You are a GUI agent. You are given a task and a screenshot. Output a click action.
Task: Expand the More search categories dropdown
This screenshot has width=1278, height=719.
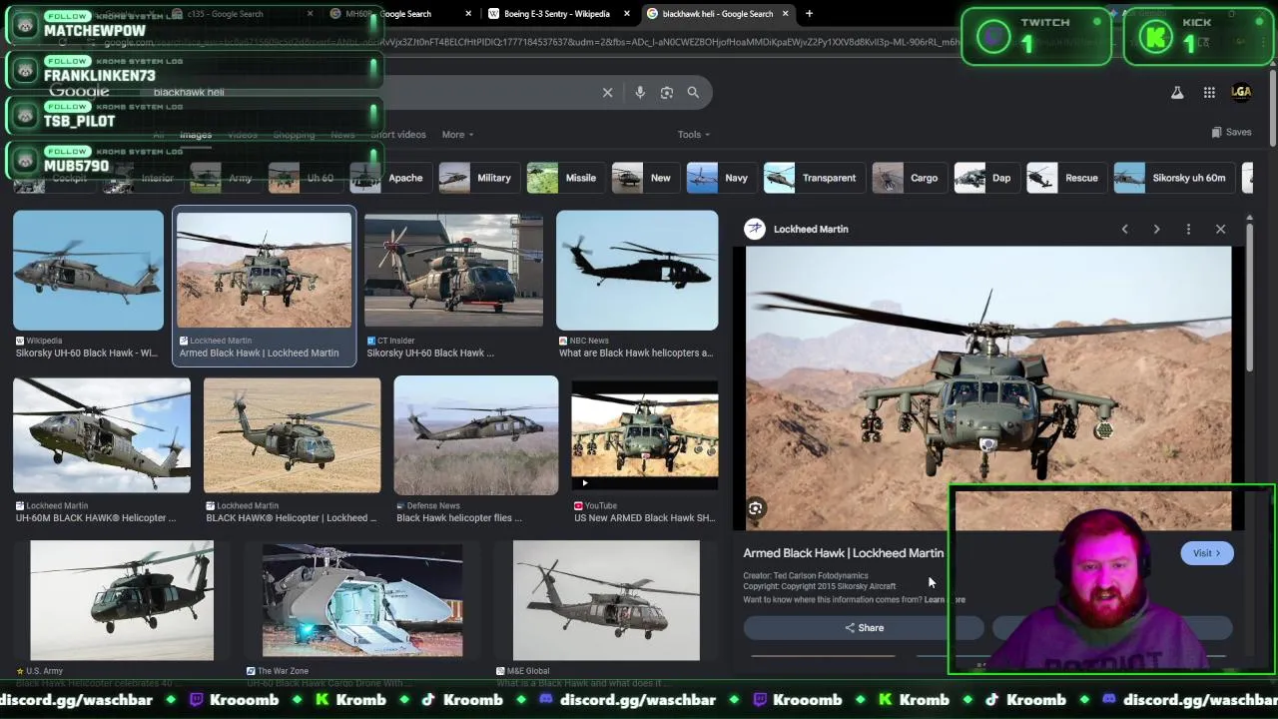(x=457, y=134)
